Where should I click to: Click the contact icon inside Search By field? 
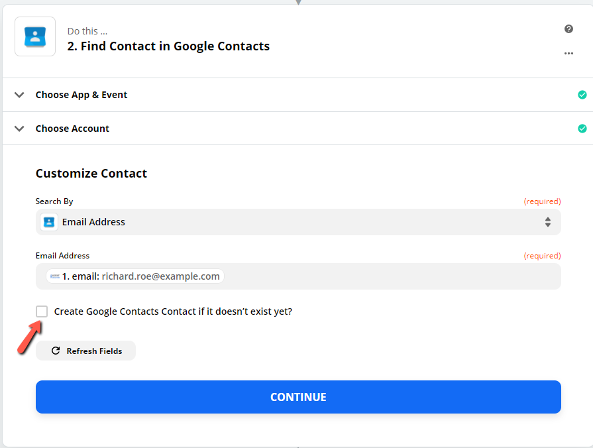(49, 222)
